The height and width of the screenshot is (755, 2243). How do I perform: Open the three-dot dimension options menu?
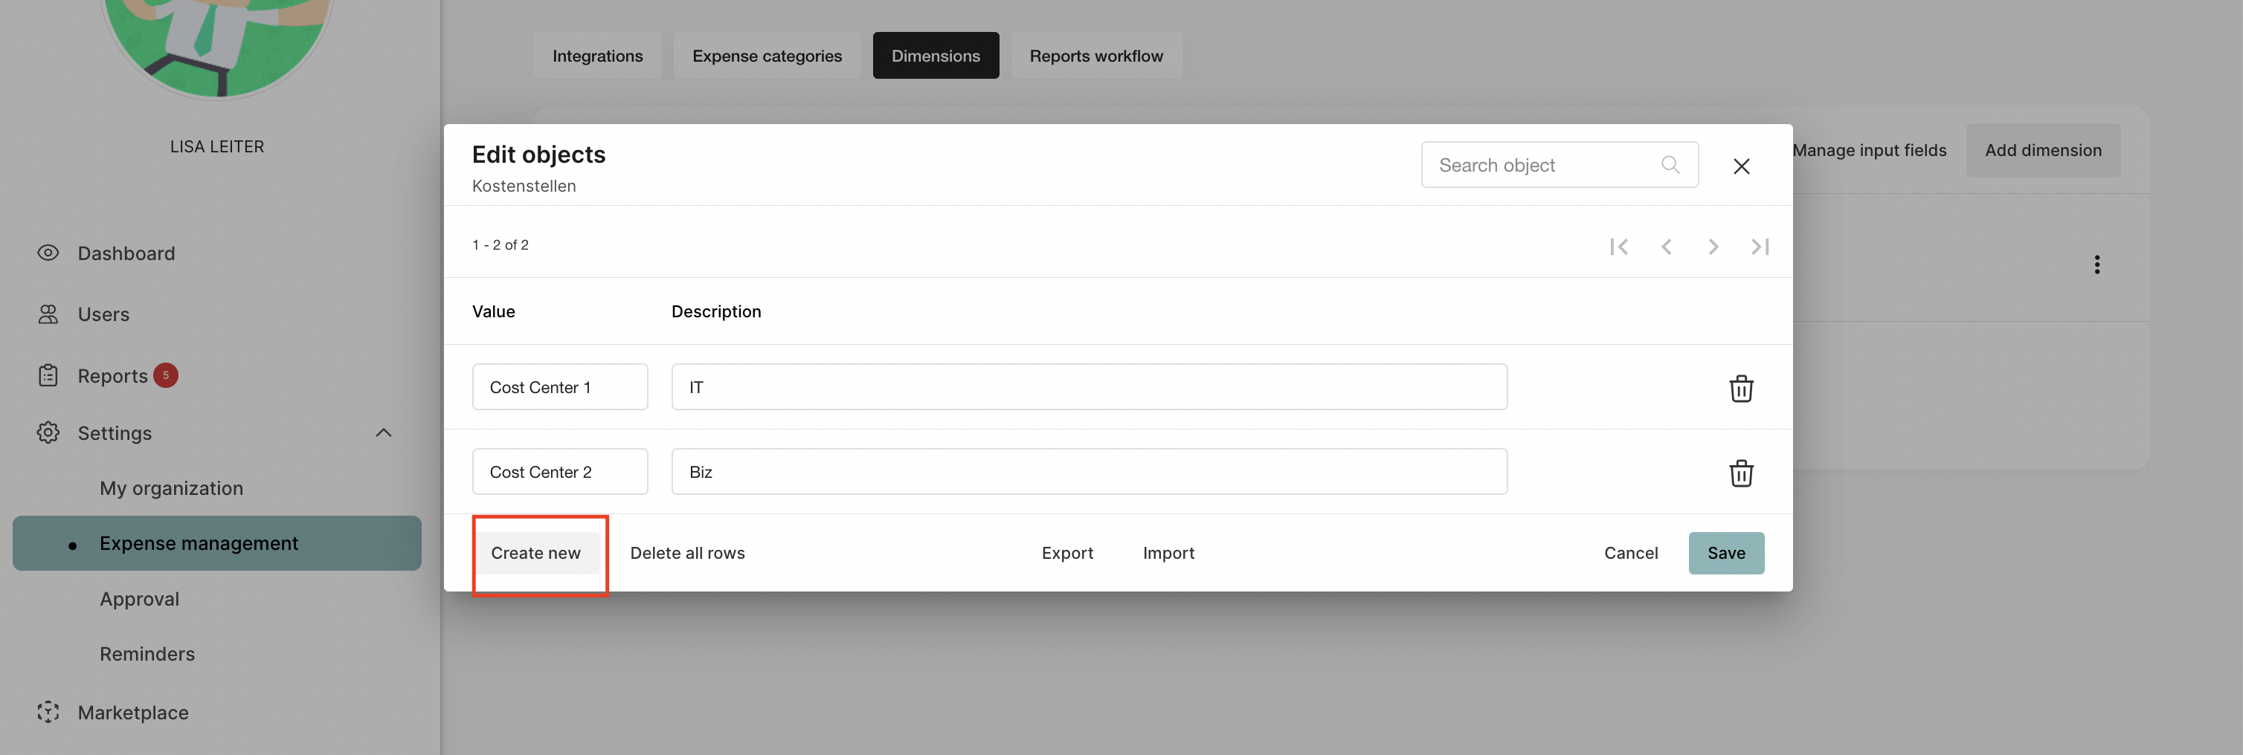coord(2096,265)
